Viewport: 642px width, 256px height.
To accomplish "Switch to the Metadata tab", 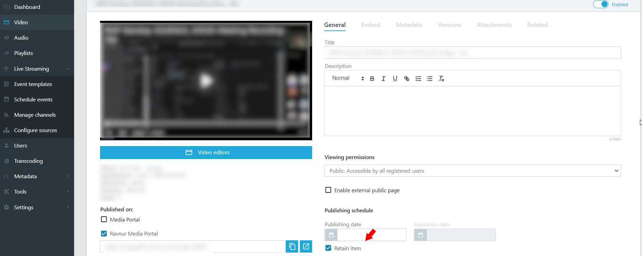I will 409,25.
